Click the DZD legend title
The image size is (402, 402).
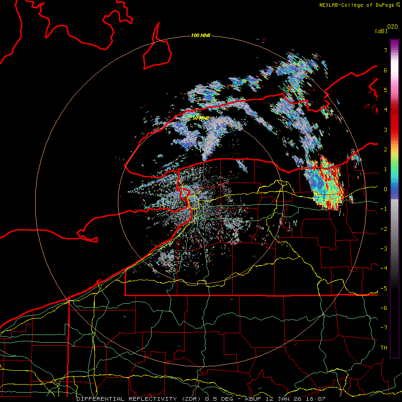pyautogui.click(x=393, y=27)
